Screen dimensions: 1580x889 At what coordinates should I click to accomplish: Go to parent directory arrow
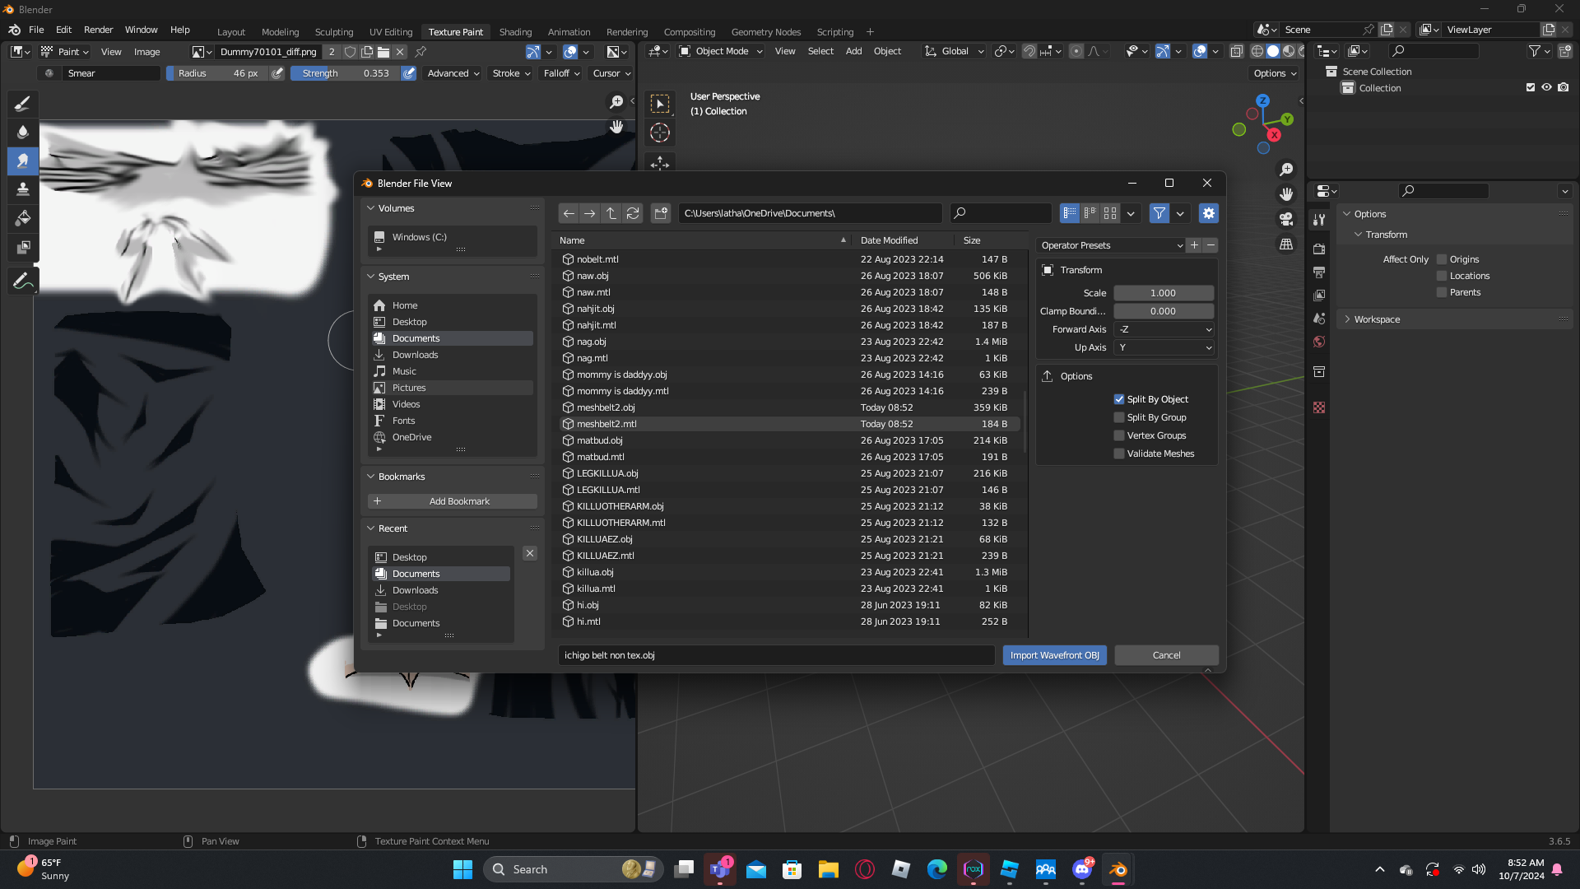tap(611, 213)
